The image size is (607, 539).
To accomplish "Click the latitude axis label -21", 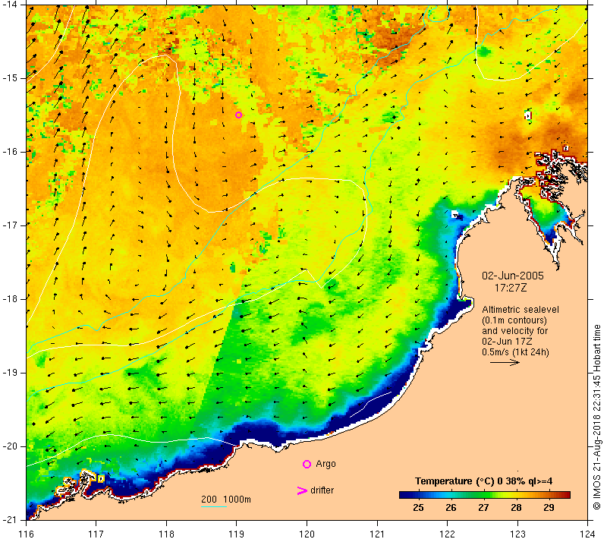I will click(x=10, y=519).
